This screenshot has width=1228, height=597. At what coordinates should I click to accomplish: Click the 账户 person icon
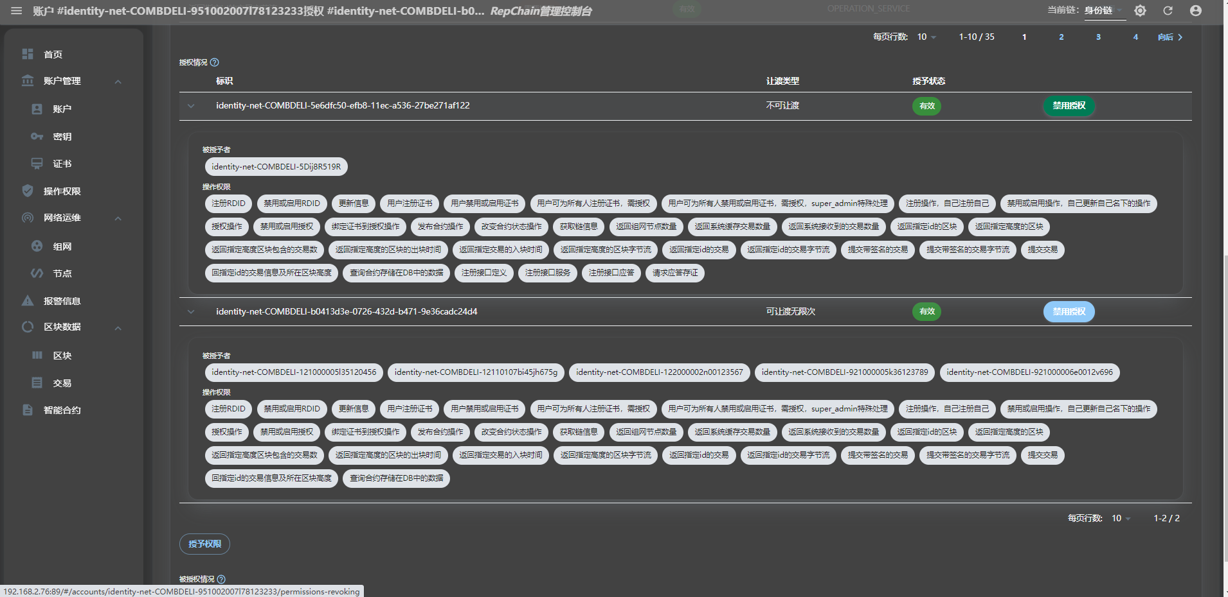point(37,109)
